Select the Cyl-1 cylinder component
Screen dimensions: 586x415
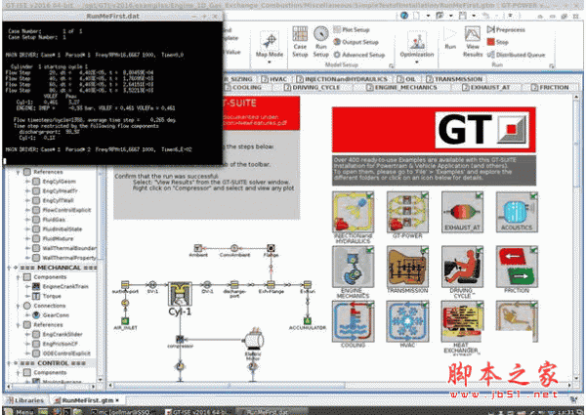[180, 294]
